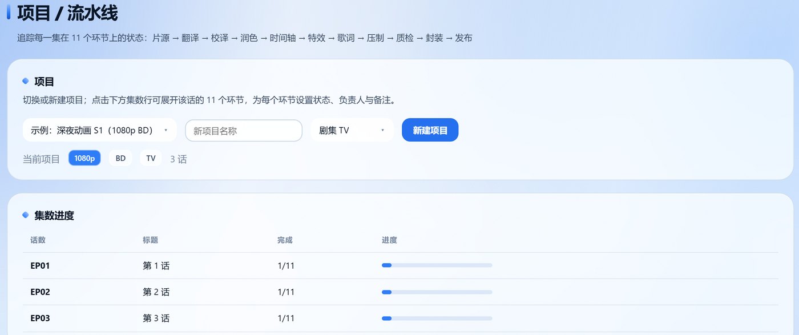Click the 第 2 话 title cell
799x335 pixels.
tap(156, 292)
